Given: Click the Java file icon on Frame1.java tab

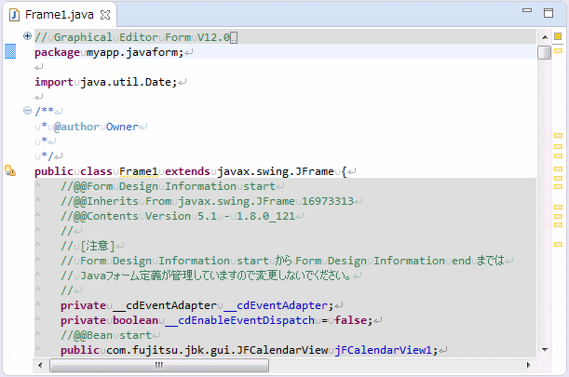Looking at the screenshot, I should click(14, 15).
